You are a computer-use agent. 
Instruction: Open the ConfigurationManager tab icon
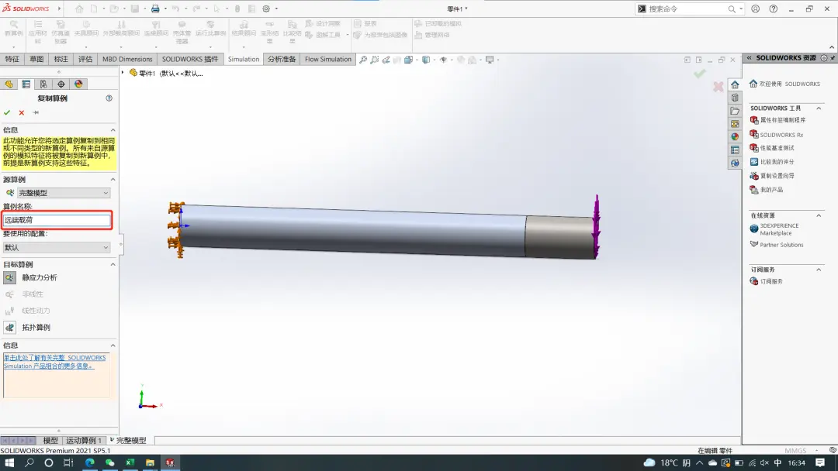(x=43, y=84)
